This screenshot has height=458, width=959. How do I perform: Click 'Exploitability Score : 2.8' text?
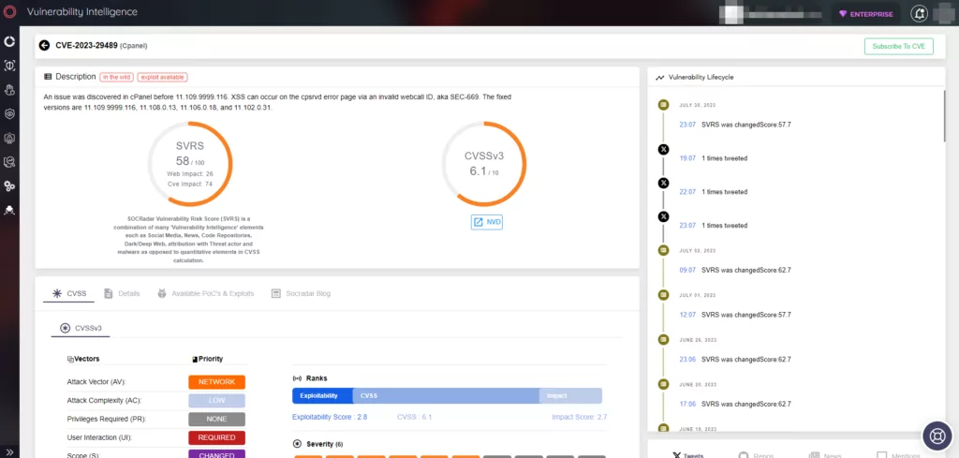[330, 417]
